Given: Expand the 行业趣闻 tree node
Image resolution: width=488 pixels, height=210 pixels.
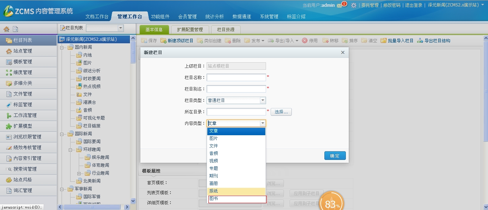Looking at the screenshot, I should tap(79, 173).
